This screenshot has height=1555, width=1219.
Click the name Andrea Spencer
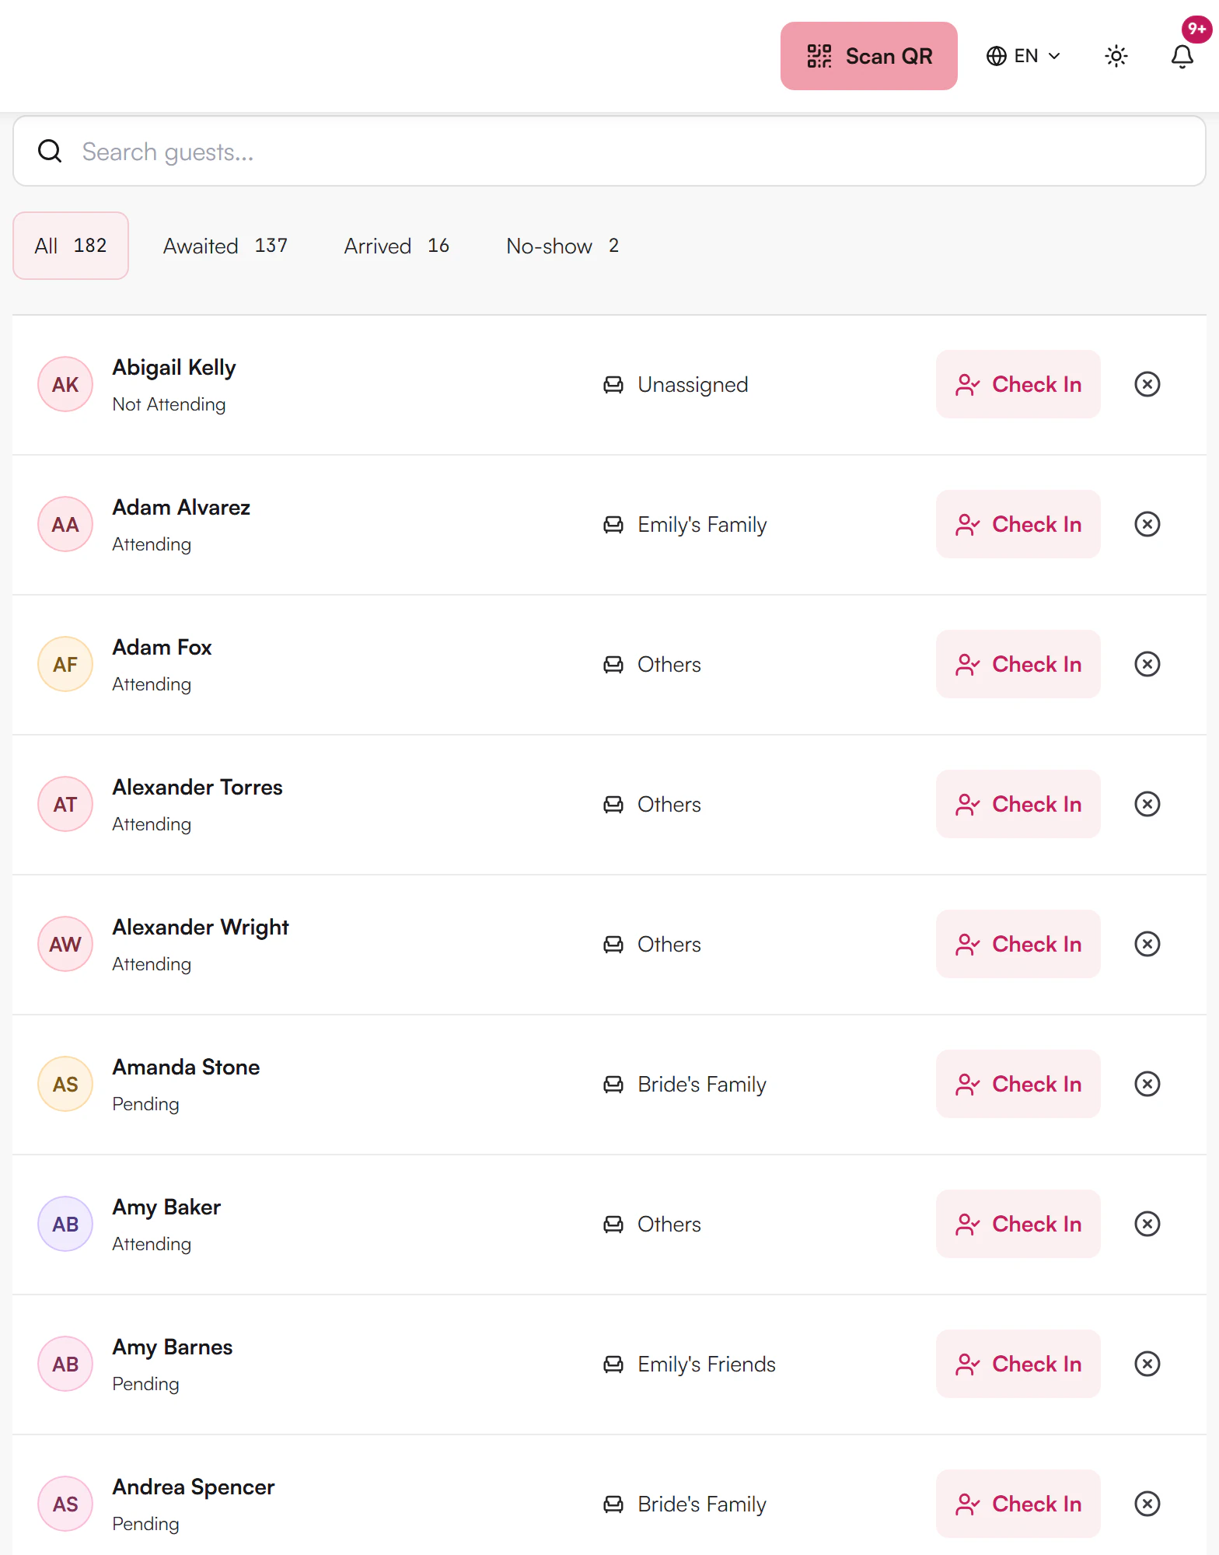(194, 1487)
